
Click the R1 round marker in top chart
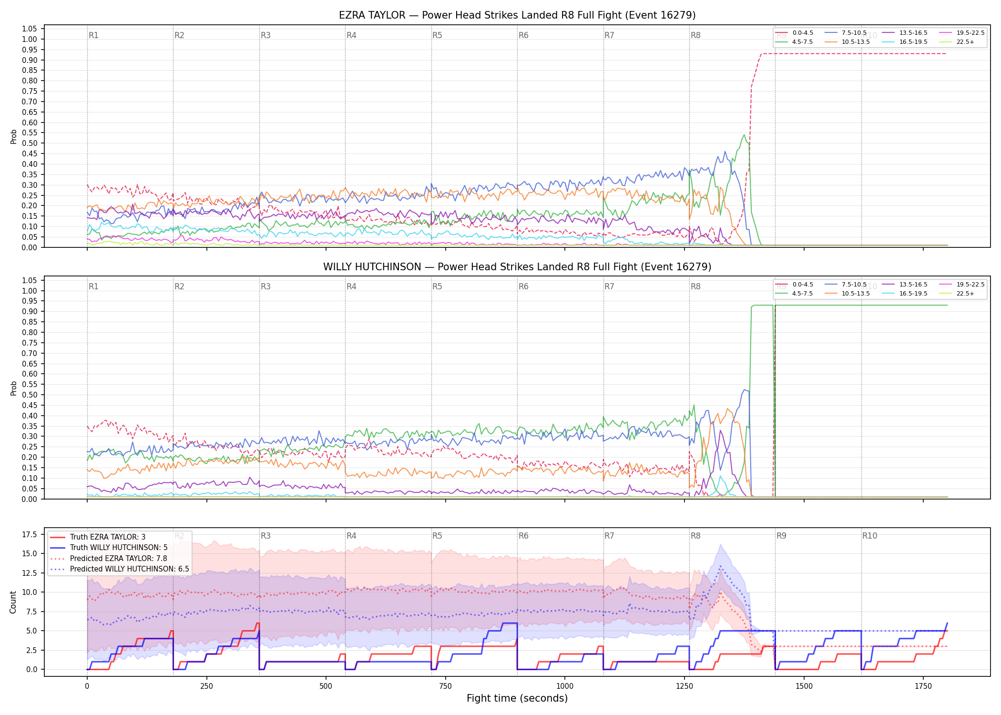93,35
